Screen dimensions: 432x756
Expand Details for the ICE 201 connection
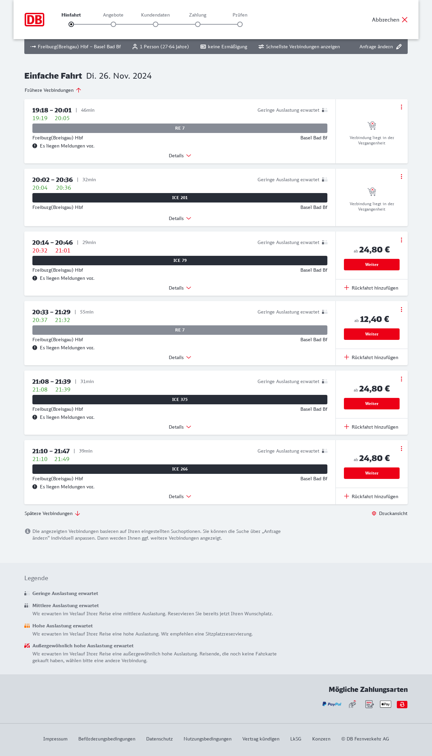(x=180, y=218)
